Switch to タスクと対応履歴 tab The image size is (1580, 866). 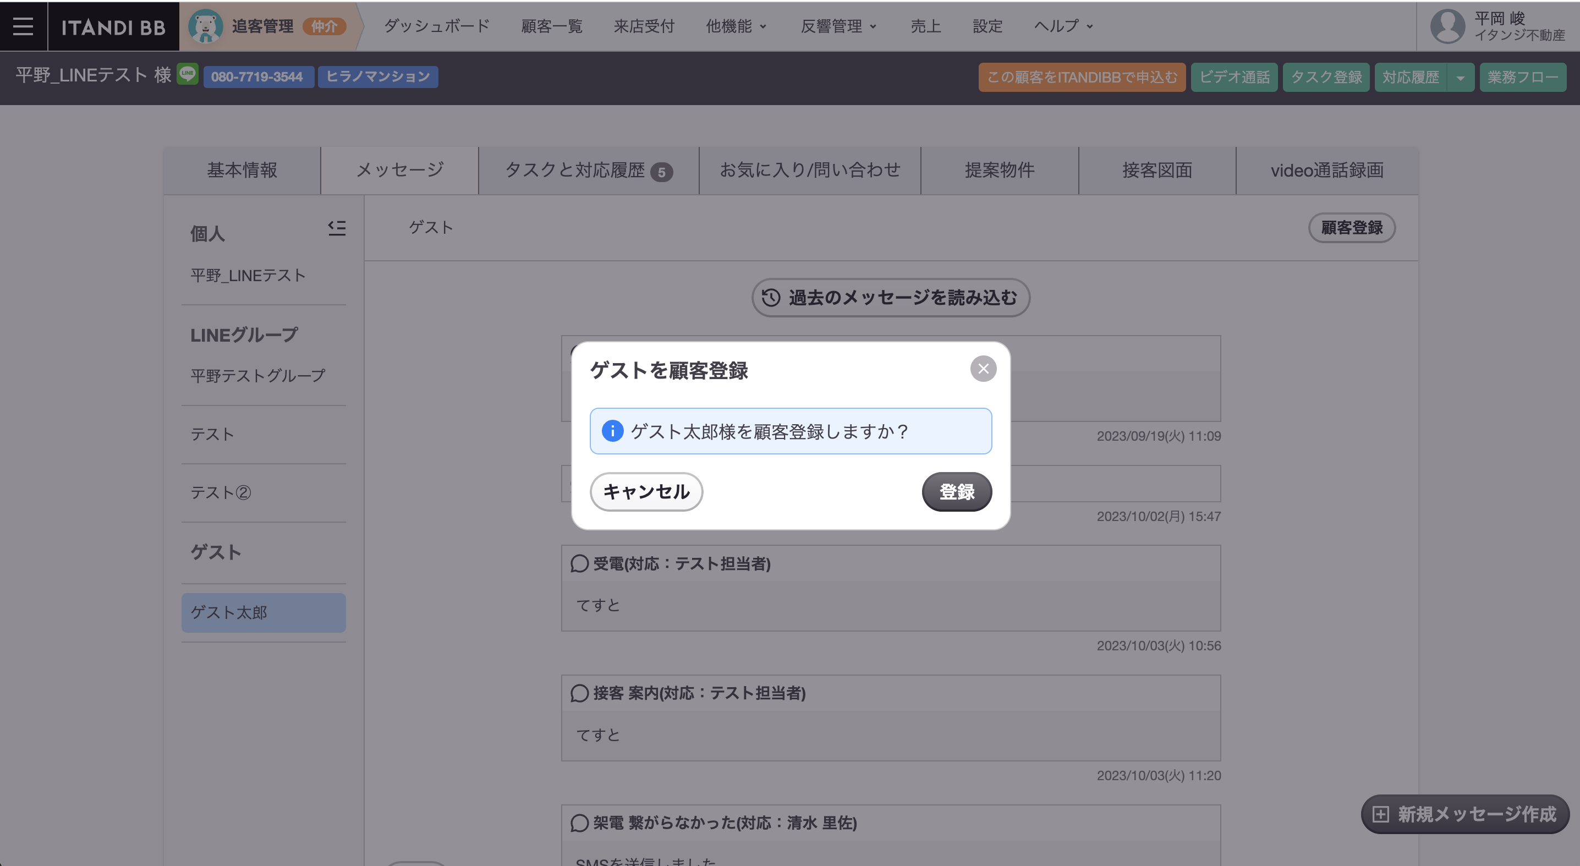(589, 171)
